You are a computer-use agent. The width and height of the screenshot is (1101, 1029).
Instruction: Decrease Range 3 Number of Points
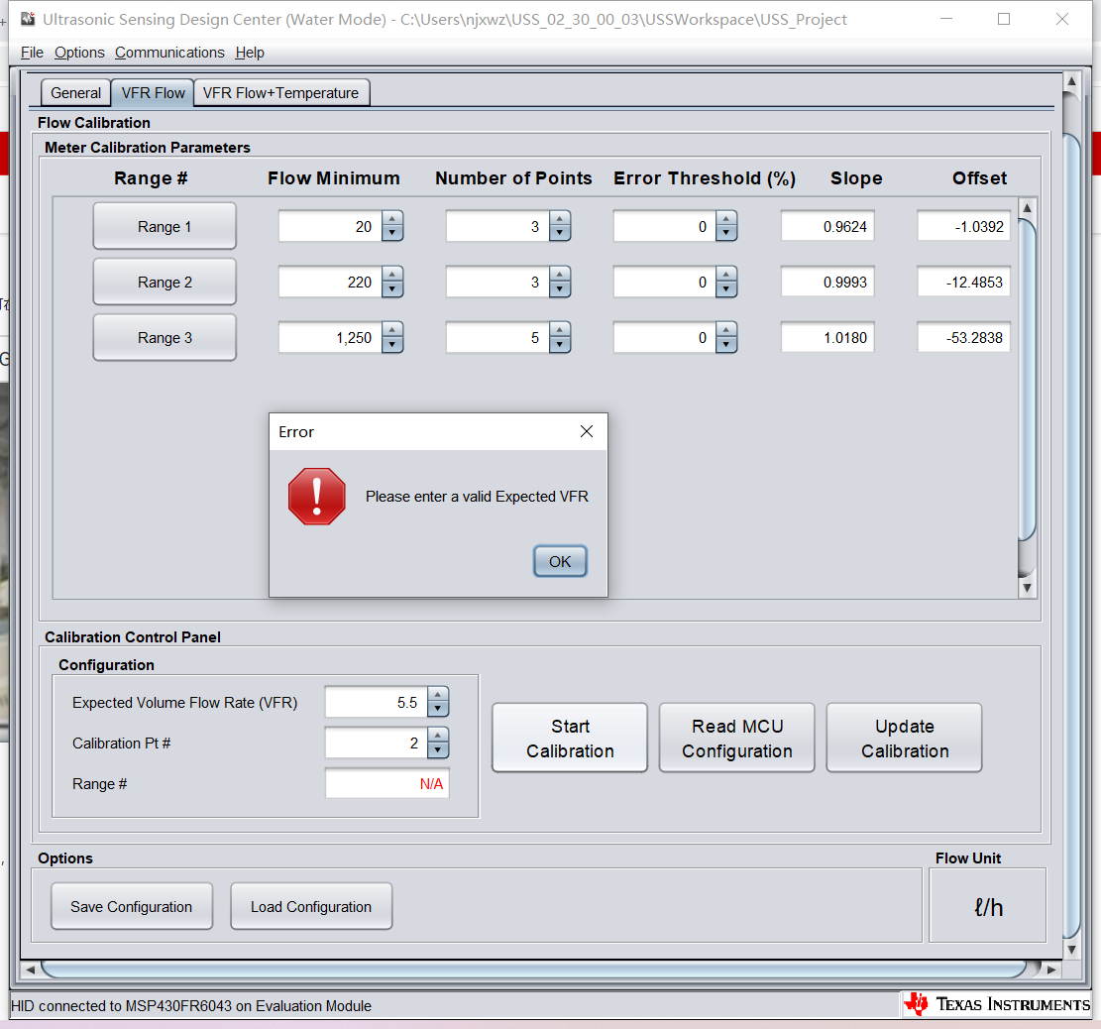[560, 345]
